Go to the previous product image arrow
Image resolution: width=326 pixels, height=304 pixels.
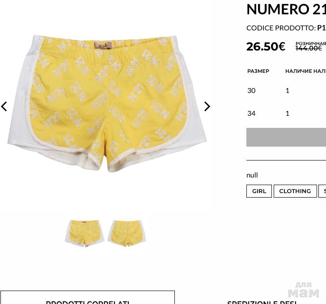click(4, 106)
